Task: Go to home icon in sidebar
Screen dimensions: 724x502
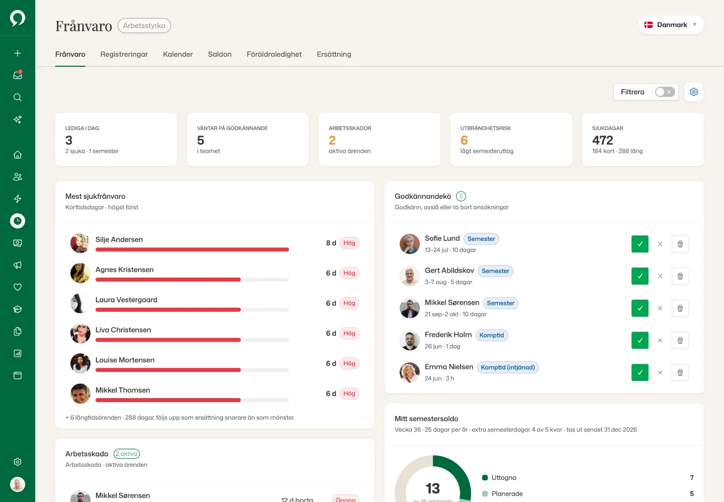Action: click(x=18, y=155)
